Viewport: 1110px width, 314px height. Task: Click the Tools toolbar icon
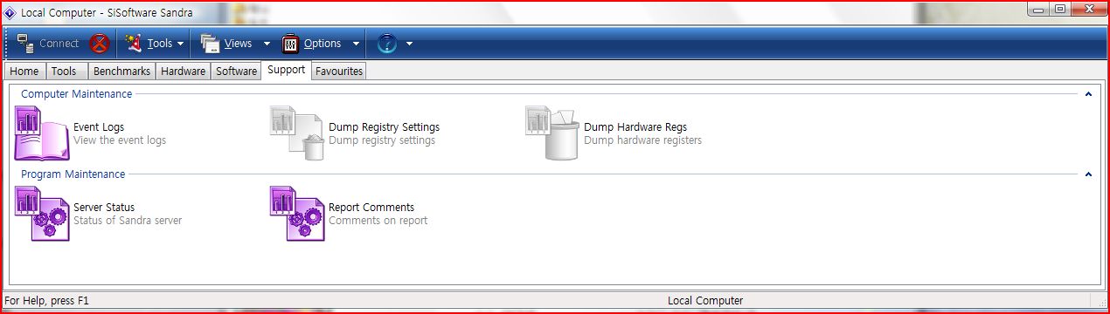[133, 43]
